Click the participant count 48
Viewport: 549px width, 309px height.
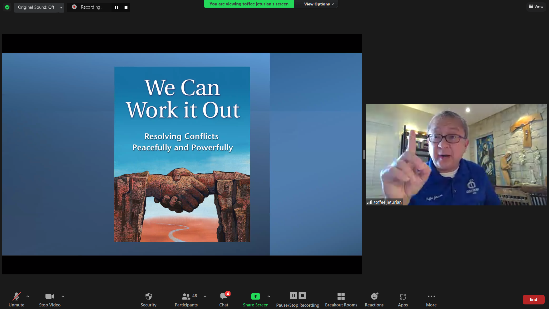(195, 296)
